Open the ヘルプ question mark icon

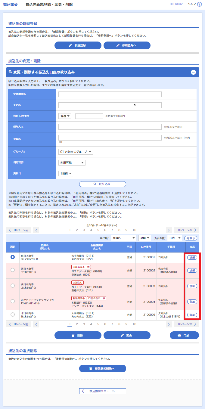pyautogui.click(x=199, y=4)
